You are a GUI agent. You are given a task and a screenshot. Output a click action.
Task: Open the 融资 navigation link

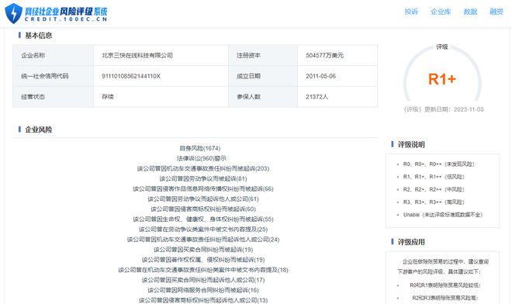(x=496, y=12)
